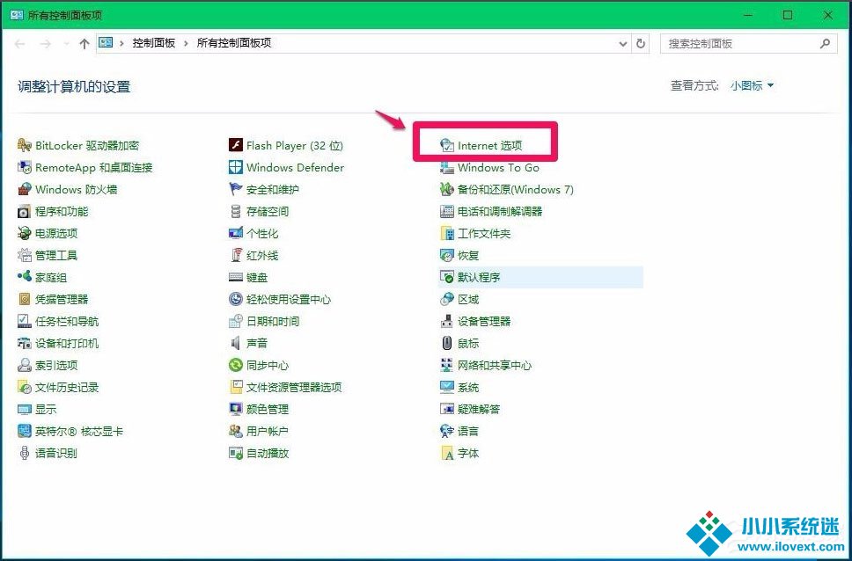Click the Internet 选项 icon
Image resolution: width=852 pixels, height=561 pixels.
(446, 146)
